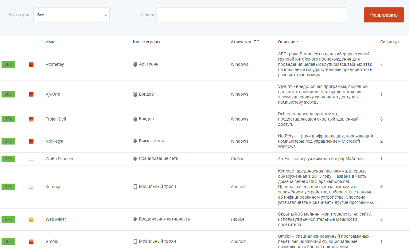Click the mobile phone icon for Kemoge

[135, 187]
